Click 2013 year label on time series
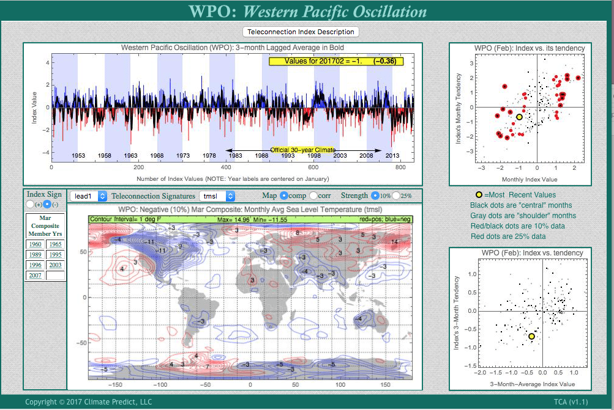This screenshot has height=410, width=614. pyautogui.click(x=392, y=156)
